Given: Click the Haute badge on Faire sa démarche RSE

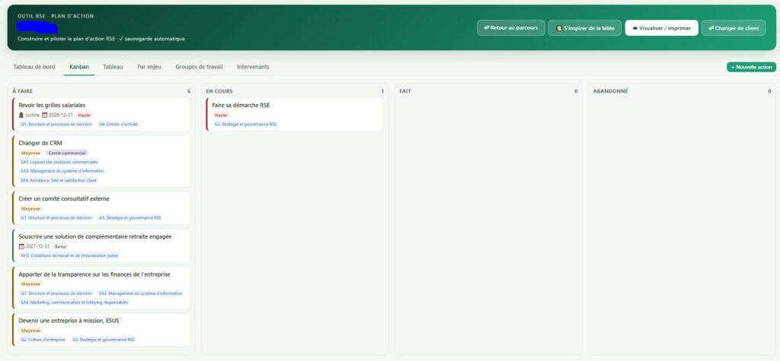Looking at the screenshot, I should point(220,115).
